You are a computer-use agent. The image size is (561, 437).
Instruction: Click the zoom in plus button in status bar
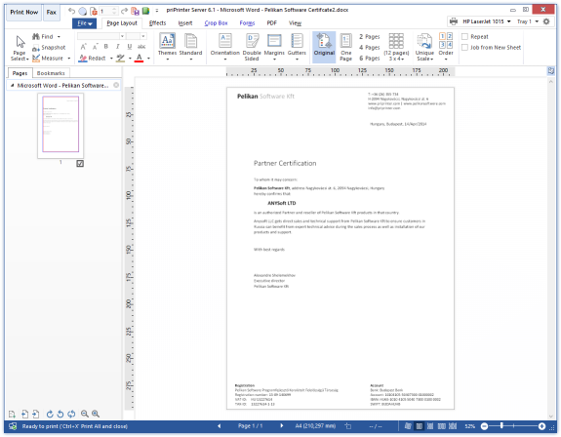541,426
